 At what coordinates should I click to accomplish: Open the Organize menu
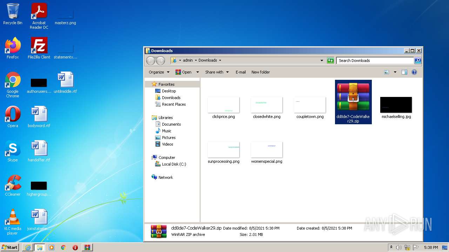coord(159,72)
